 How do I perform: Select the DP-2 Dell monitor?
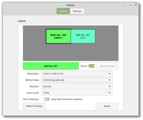pos(83,36)
